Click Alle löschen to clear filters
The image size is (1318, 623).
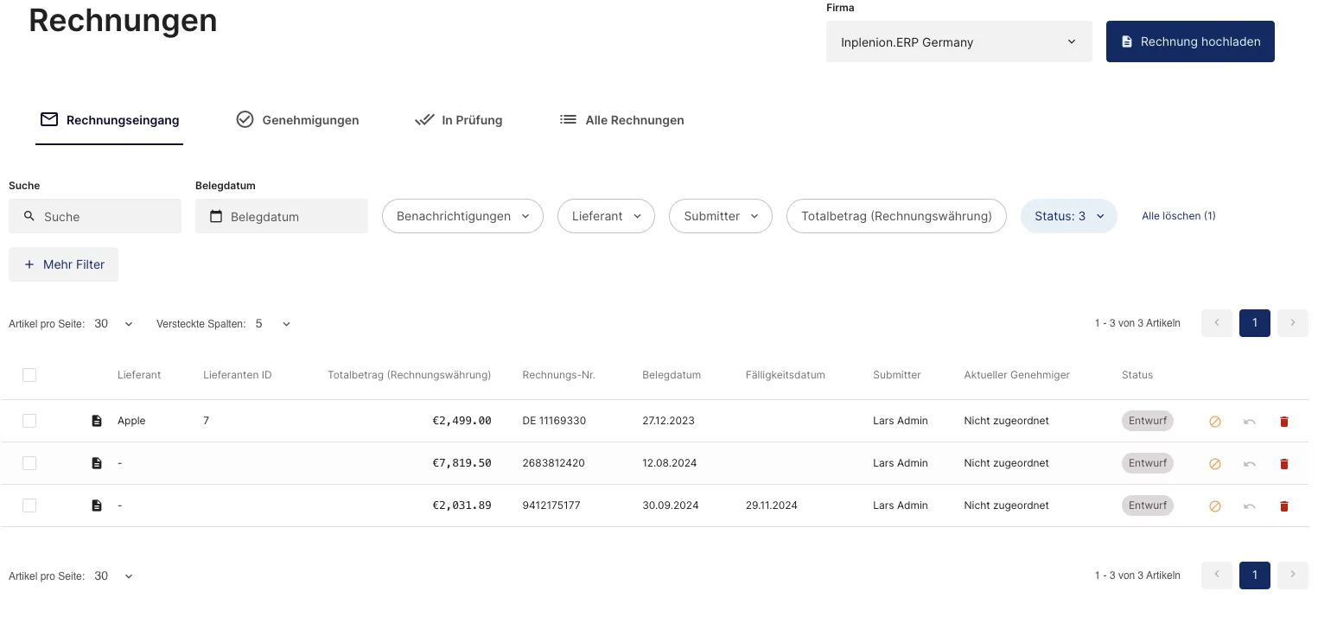[1178, 216]
